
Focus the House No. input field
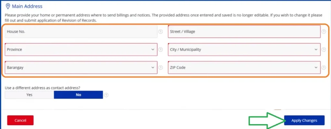coord(81,32)
